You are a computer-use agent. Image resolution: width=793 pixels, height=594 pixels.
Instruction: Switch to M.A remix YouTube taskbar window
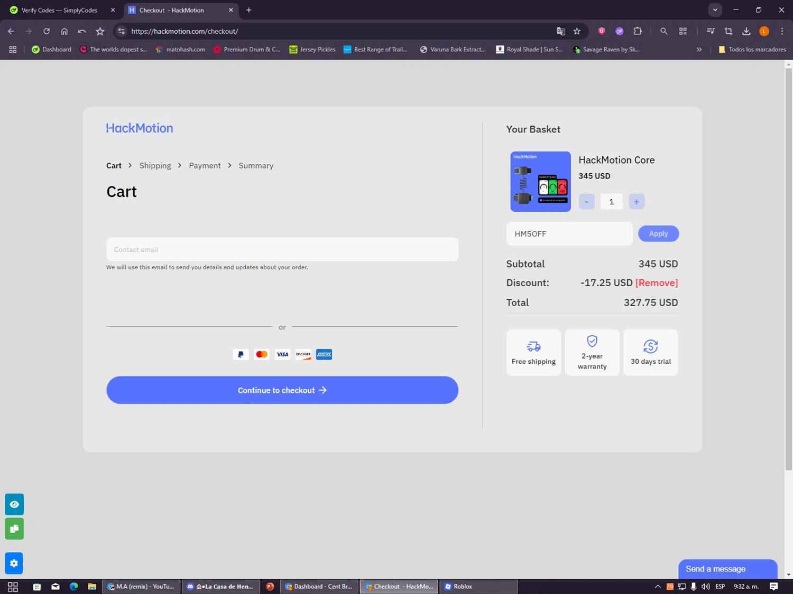pyautogui.click(x=141, y=587)
